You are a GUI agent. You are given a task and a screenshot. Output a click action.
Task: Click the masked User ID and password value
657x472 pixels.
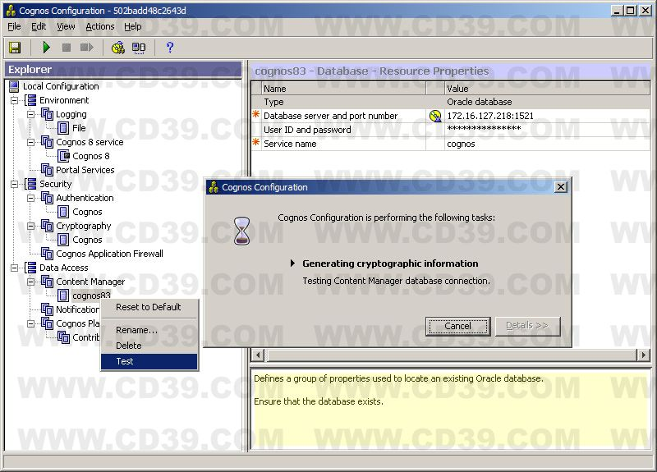484,129
